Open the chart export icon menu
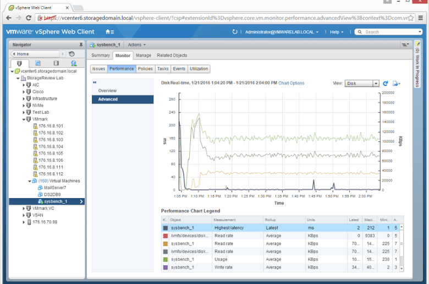The width and height of the screenshot is (429, 284). (x=397, y=83)
